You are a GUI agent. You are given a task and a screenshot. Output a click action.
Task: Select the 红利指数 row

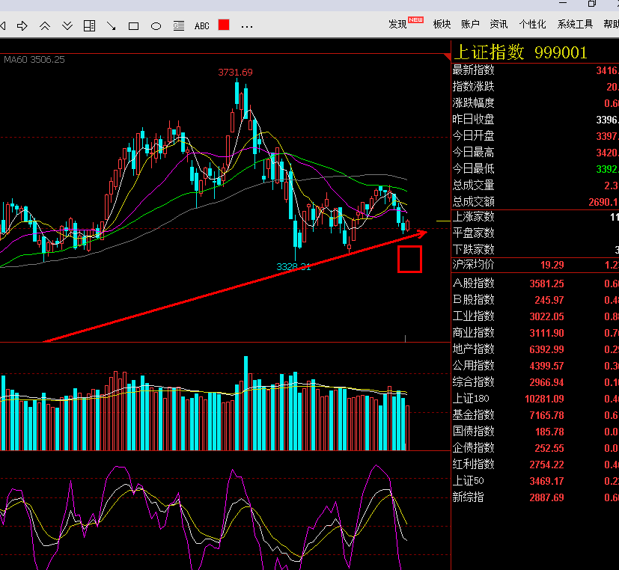pyautogui.click(x=535, y=465)
